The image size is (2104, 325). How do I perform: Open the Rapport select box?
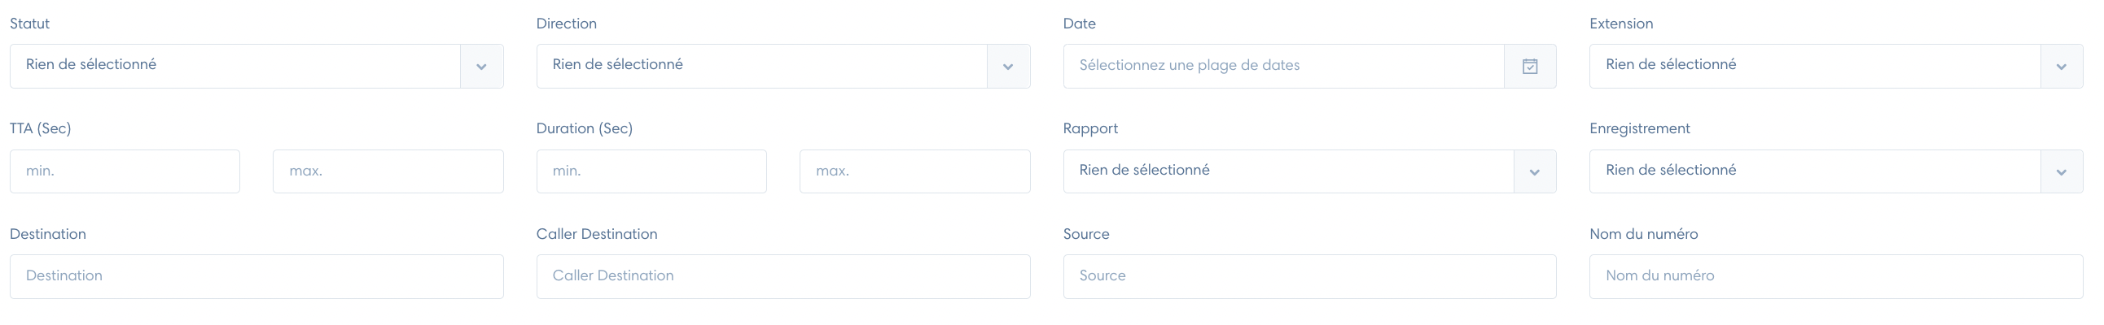(x=1309, y=171)
